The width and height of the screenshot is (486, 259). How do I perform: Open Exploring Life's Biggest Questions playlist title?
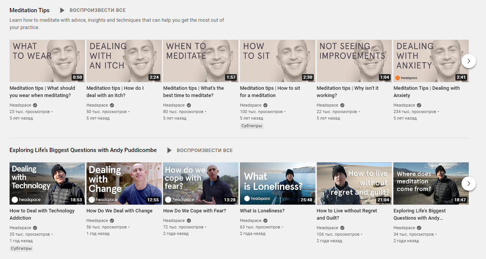(83, 150)
